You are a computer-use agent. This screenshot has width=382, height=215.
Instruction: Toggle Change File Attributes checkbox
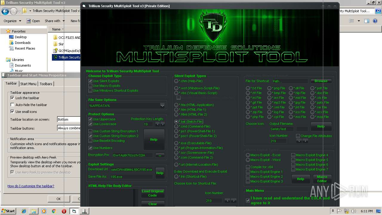pyautogui.click(x=298, y=136)
